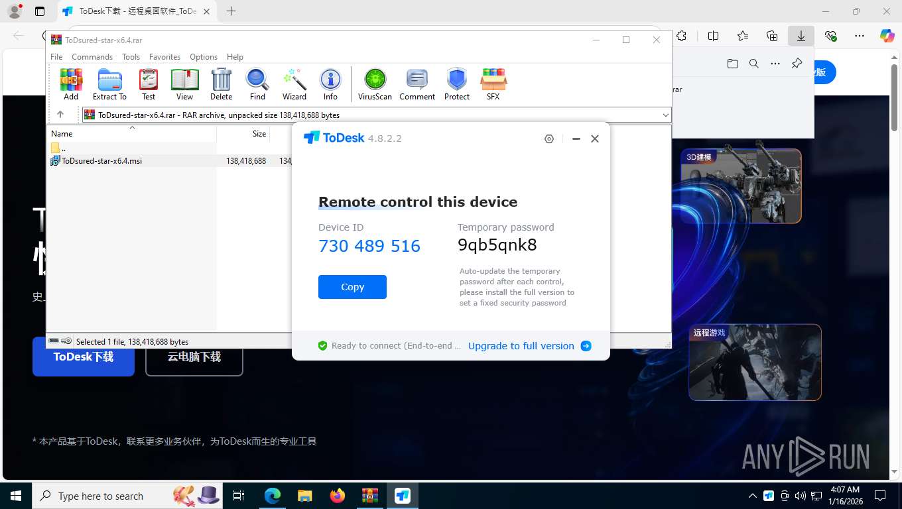Open downloads folder icon in Downloads panel
Image resolution: width=902 pixels, height=509 pixels.
click(x=733, y=64)
